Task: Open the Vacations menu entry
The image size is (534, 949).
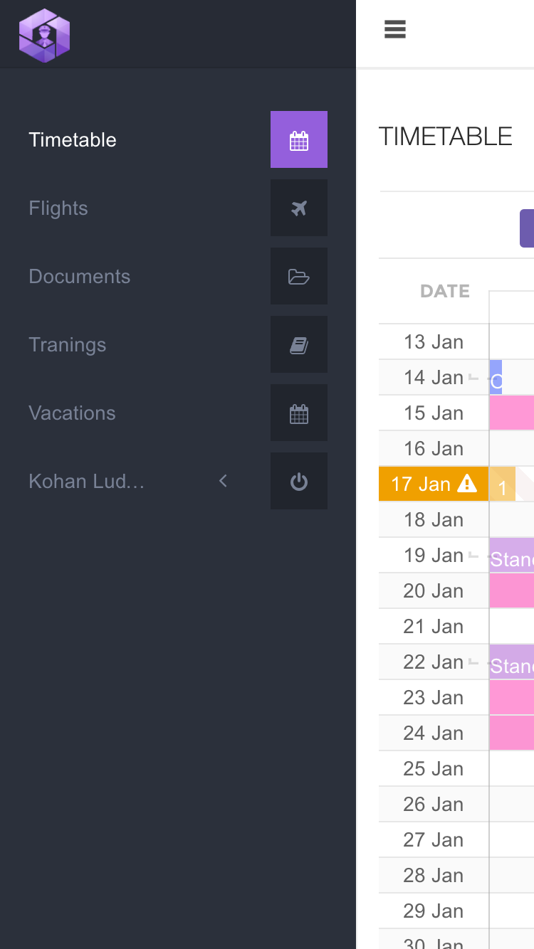Action: (x=72, y=413)
